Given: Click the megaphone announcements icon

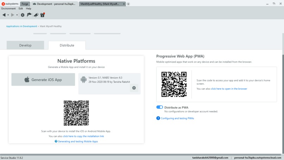Looking at the screenshot, I should 36,15.
